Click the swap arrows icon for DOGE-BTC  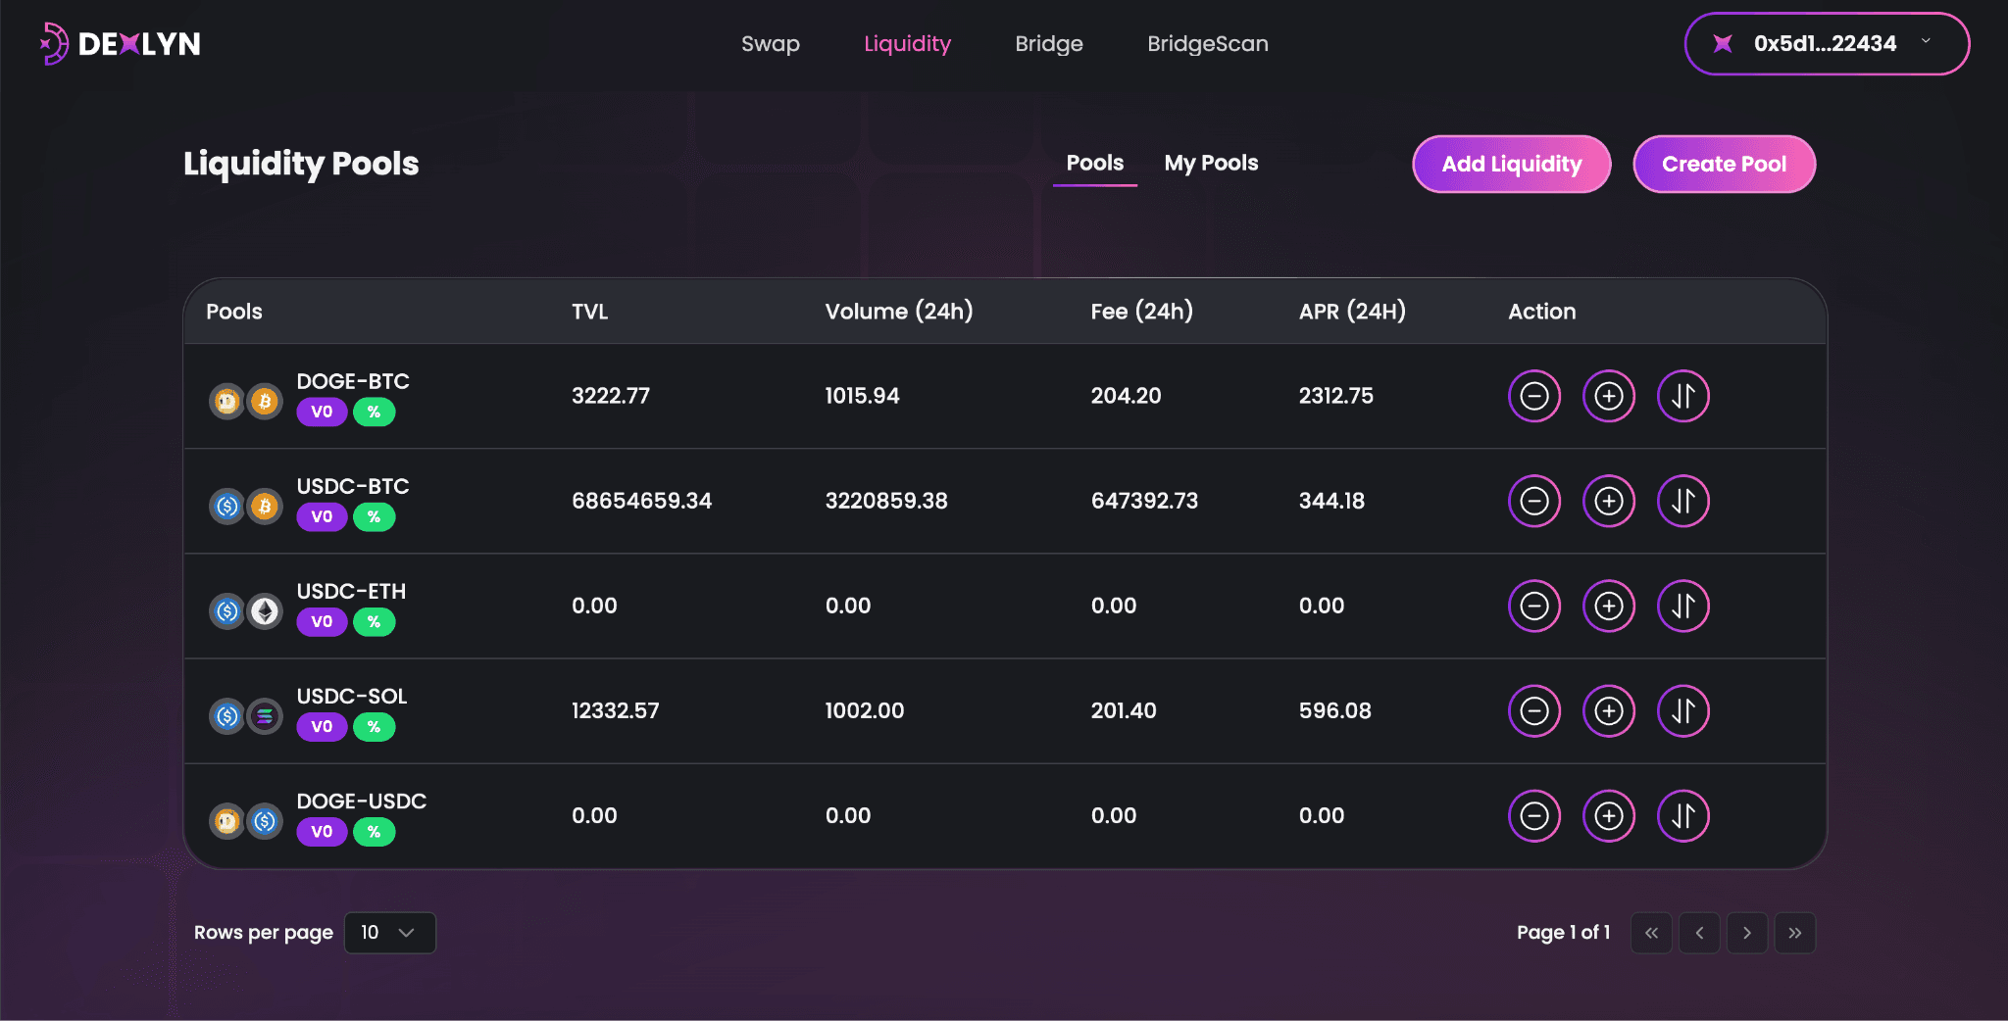[1682, 396]
